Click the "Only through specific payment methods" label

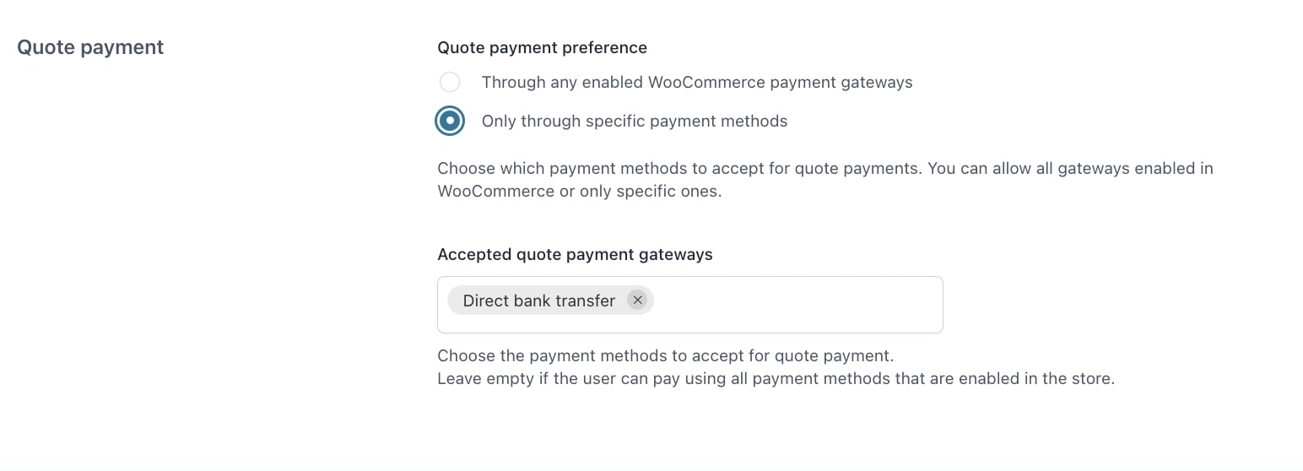coord(634,121)
